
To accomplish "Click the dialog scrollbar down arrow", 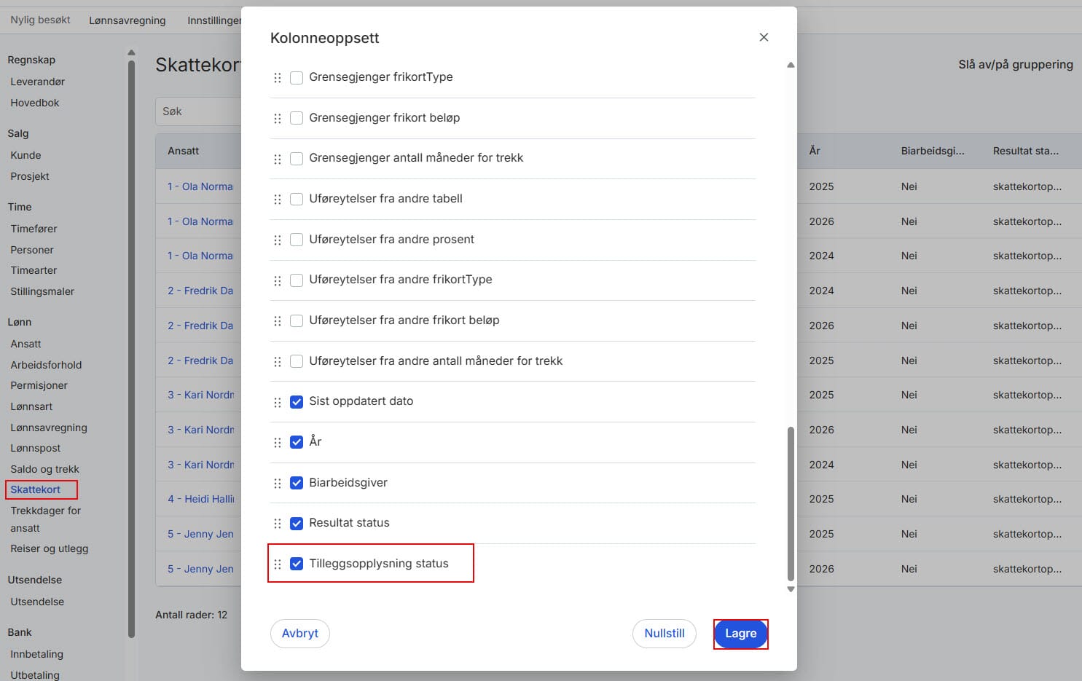I will (x=791, y=589).
